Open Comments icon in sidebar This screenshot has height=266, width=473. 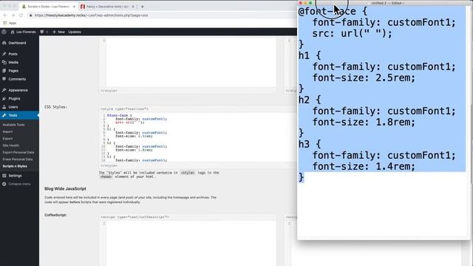[4, 79]
